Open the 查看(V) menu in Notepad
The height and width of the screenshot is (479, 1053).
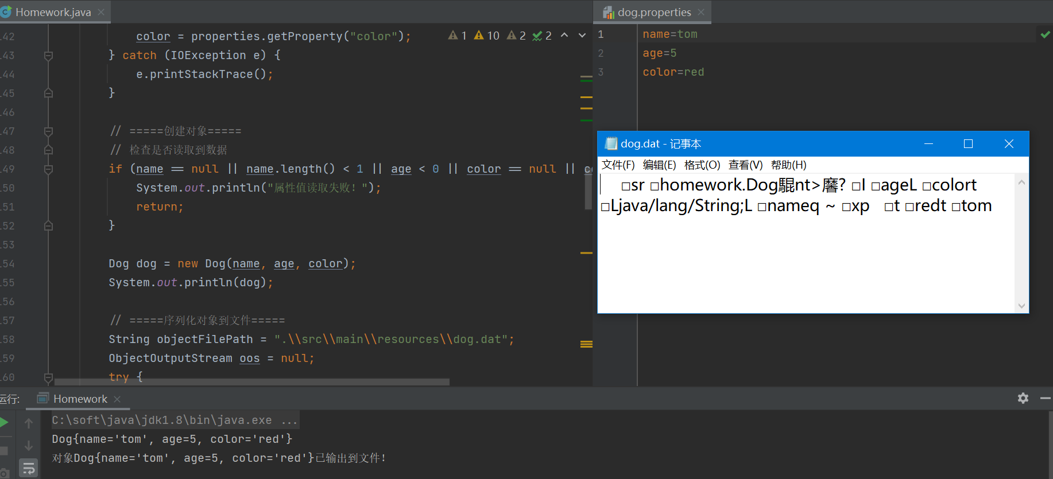(x=745, y=165)
